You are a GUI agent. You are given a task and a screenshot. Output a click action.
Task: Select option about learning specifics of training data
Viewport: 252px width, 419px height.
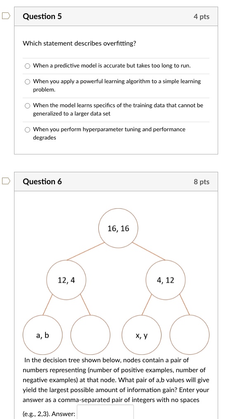coord(27,106)
